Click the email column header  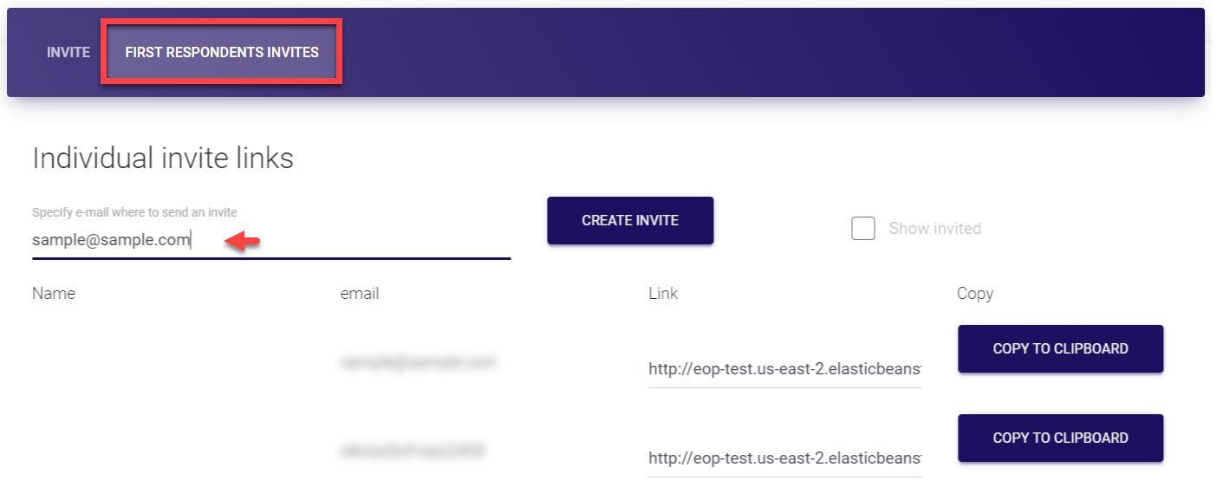coord(360,294)
